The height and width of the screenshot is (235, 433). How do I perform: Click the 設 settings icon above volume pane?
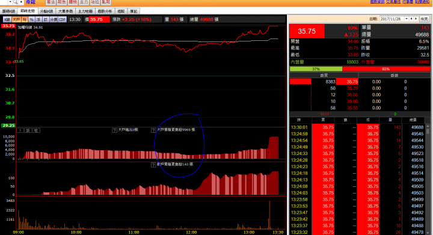pos(28,130)
